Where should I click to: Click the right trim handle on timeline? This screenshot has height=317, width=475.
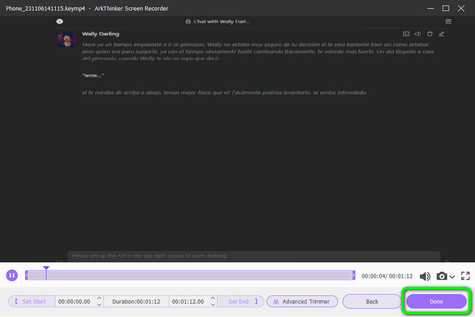coord(353,275)
